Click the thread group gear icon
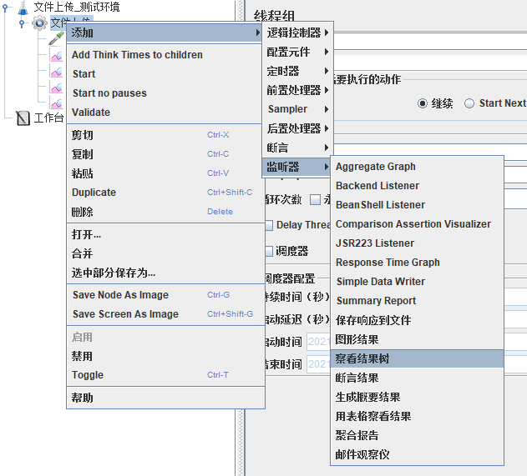The image size is (527, 476). click(38, 23)
